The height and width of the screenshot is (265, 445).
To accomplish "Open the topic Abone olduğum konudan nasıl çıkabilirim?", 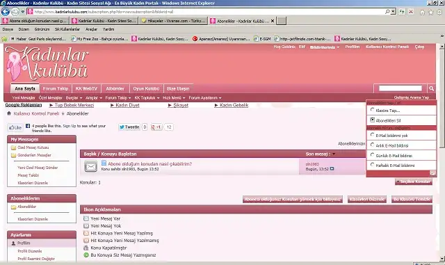I will coord(150,164).
